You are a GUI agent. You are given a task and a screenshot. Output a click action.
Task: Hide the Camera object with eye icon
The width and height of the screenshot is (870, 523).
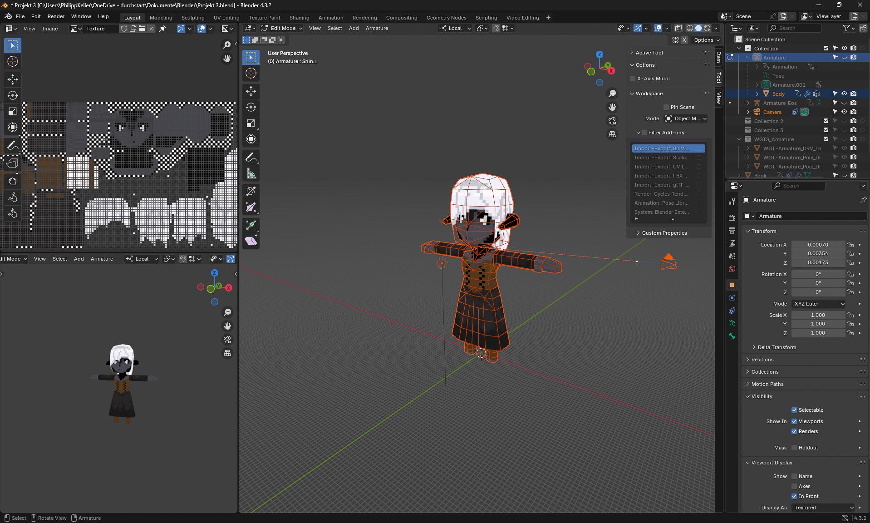coord(844,112)
